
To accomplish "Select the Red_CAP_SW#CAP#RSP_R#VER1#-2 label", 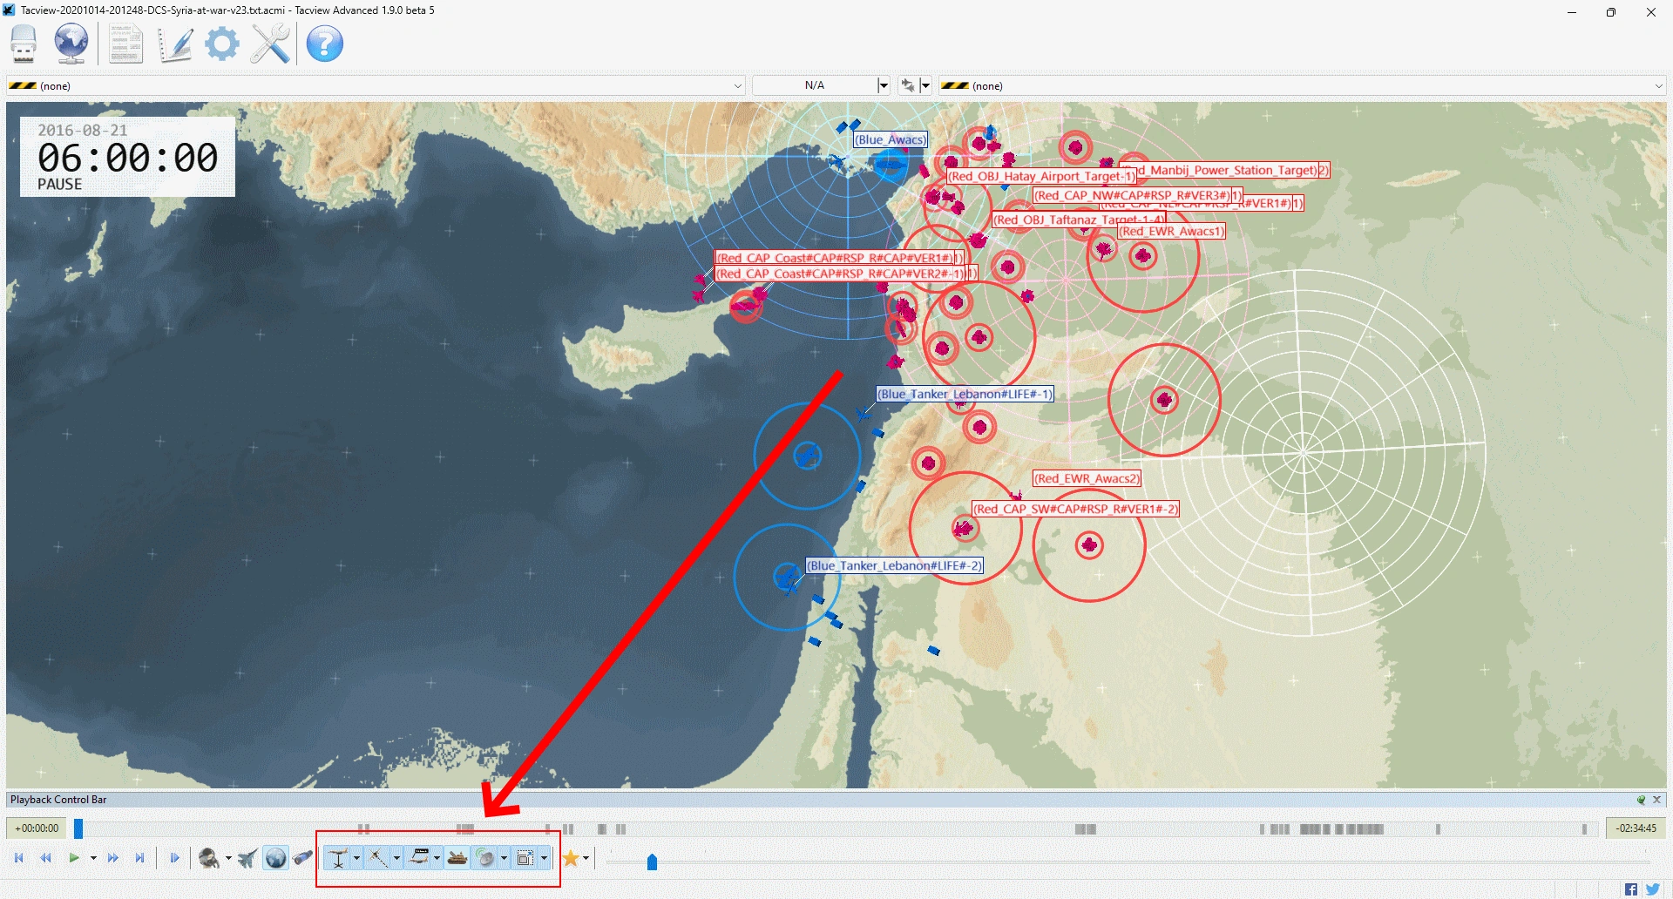I will tap(1075, 509).
